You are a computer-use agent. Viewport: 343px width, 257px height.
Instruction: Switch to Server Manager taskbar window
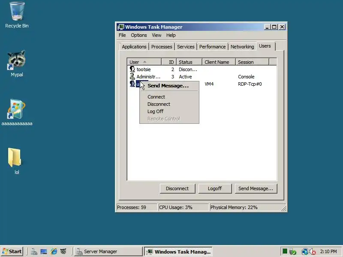click(108, 251)
